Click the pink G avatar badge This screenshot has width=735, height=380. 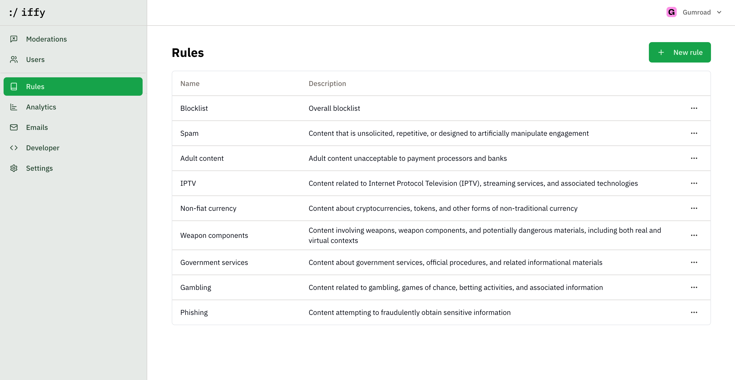coord(671,12)
